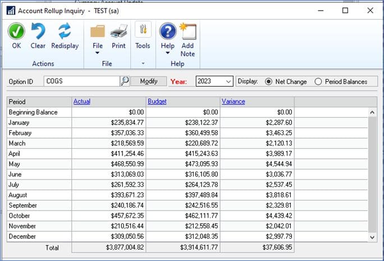Click the Option ID field containing COGS
This screenshot has width=384, height=261.
(x=81, y=81)
